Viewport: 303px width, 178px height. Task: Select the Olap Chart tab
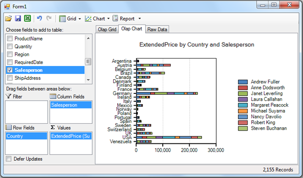coord(132,29)
